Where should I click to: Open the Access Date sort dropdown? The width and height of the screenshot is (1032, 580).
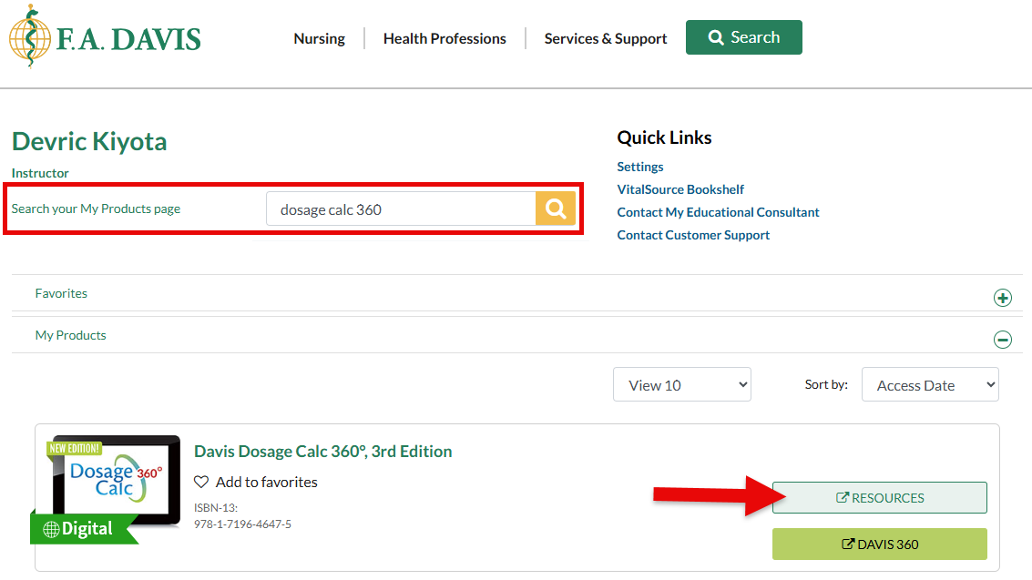click(x=929, y=385)
